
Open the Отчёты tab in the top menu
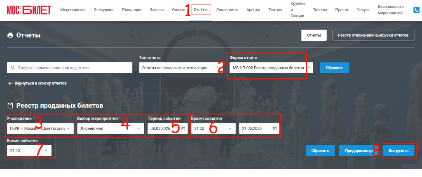(201, 10)
